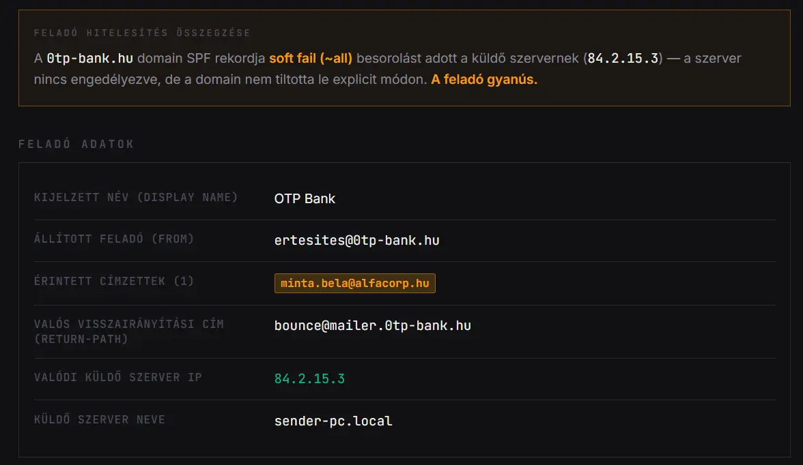Click the 'A feladó gyanús.' warning text
This screenshot has width=803, height=465.
484,80
